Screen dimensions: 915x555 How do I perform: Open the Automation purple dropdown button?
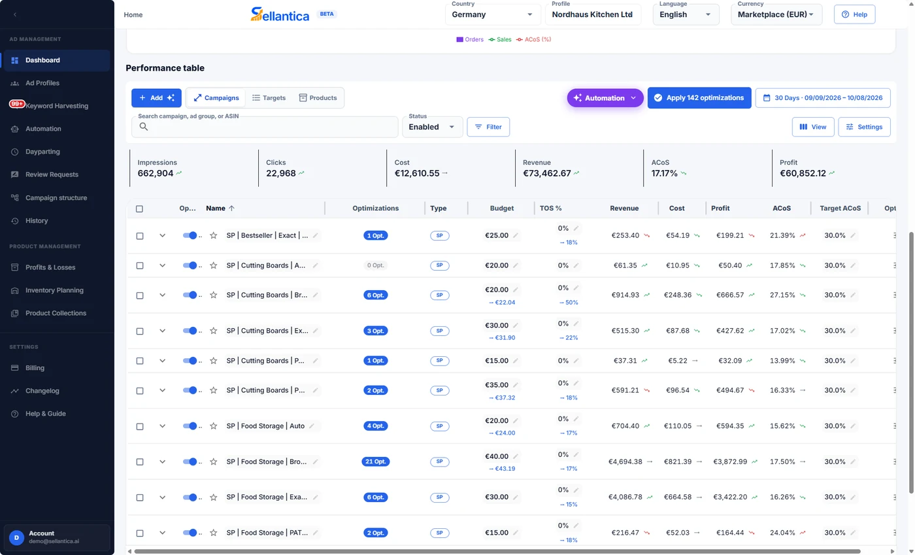(x=605, y=98)
